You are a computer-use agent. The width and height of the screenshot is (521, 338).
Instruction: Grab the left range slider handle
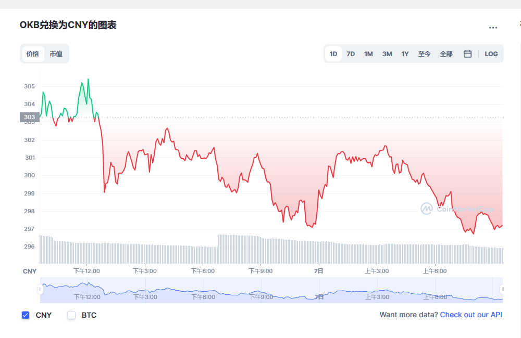[x=40, y=290]
